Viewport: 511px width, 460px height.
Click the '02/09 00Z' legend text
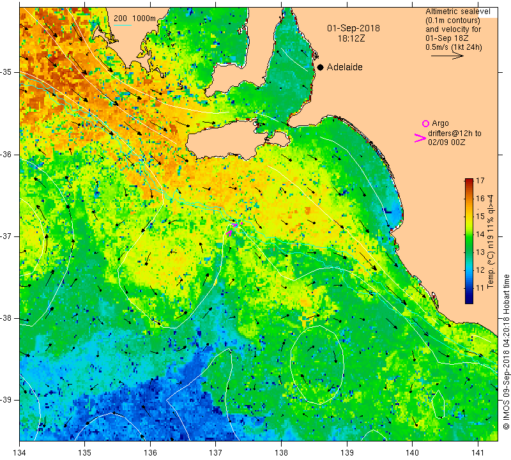click(x=446, y=142)
